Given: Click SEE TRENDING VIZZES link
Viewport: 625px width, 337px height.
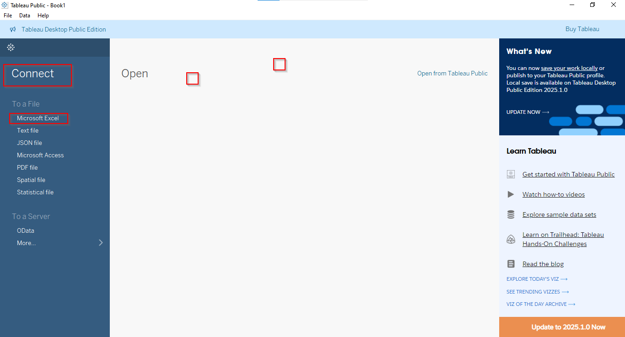Looking at the screenshot, I should [x=538, y=292].
